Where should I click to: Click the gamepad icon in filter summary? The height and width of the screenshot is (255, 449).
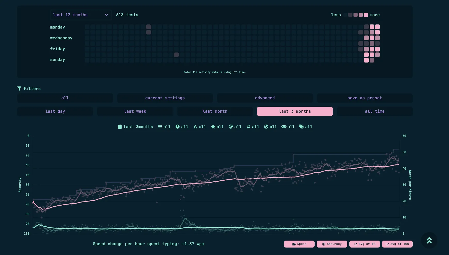click(x=284, y=127)
